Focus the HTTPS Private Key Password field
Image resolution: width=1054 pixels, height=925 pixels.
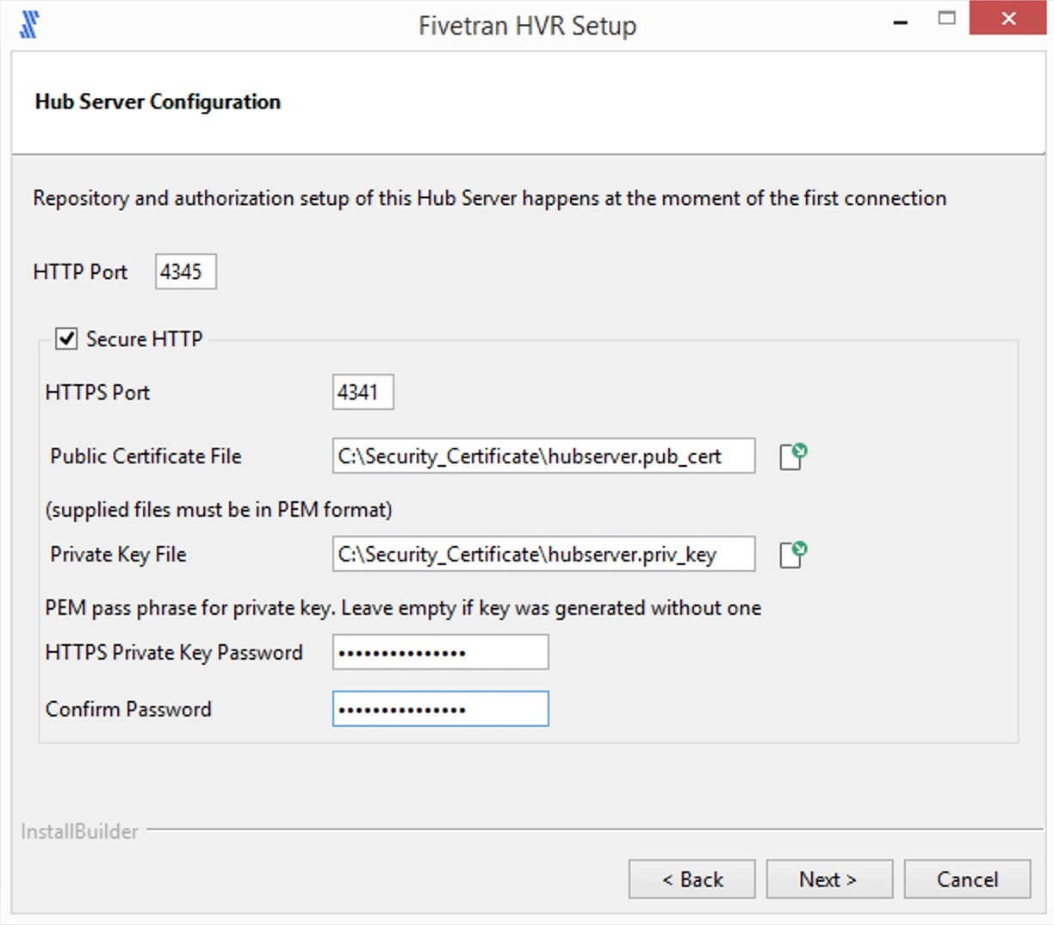[x=440, y=652]
